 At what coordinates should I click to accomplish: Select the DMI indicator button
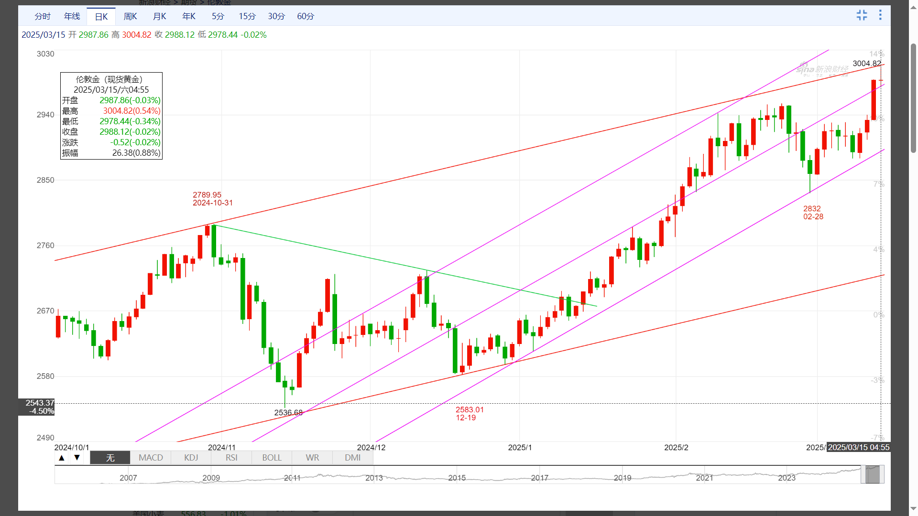click(353, 458)
